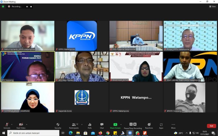Pause recording via bottom toolbar pause icon
Image resolution: width=218 pixels, height=136 pixels.
pyautogui.click(x=131, y=124)
